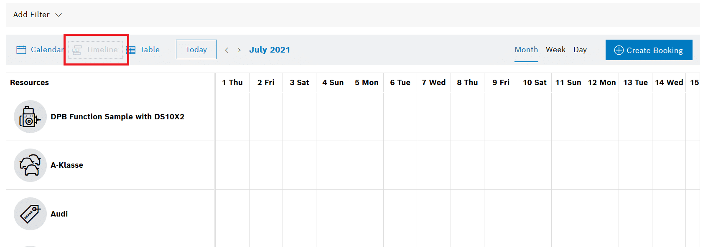Click the Audi brand tag icon

tap(30, 214)
